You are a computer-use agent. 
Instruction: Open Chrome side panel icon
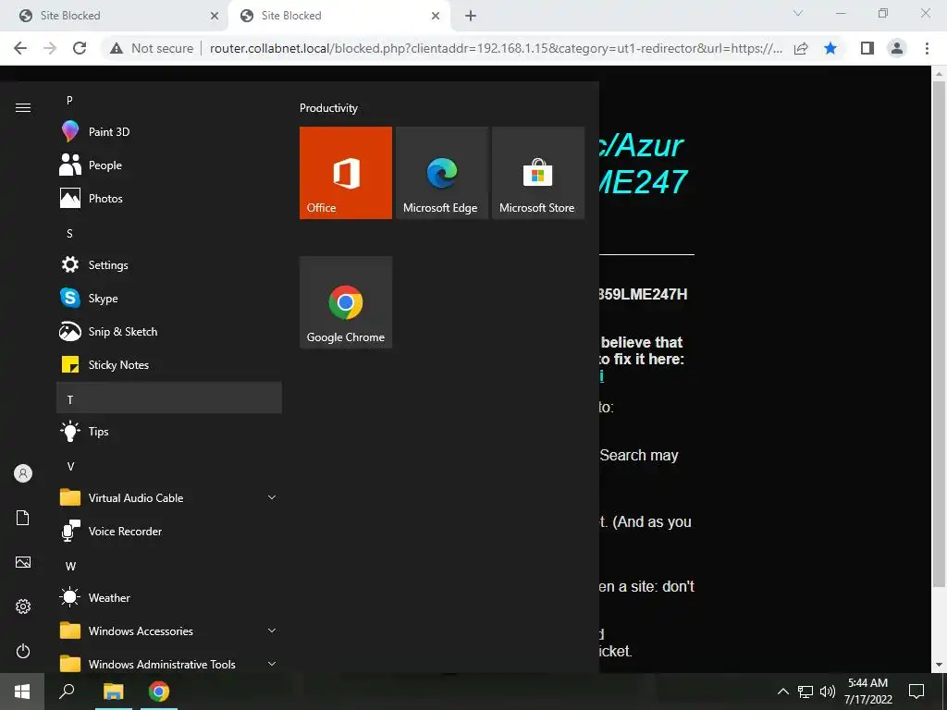867,48
